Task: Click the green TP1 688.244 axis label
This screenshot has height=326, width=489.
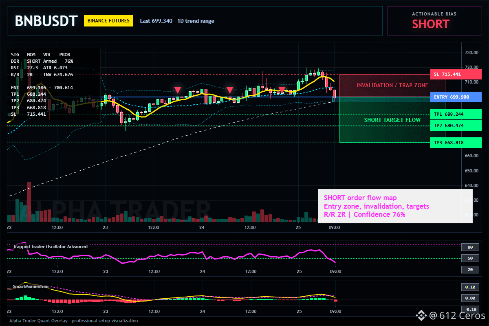Action: click(x=456, y=115)
